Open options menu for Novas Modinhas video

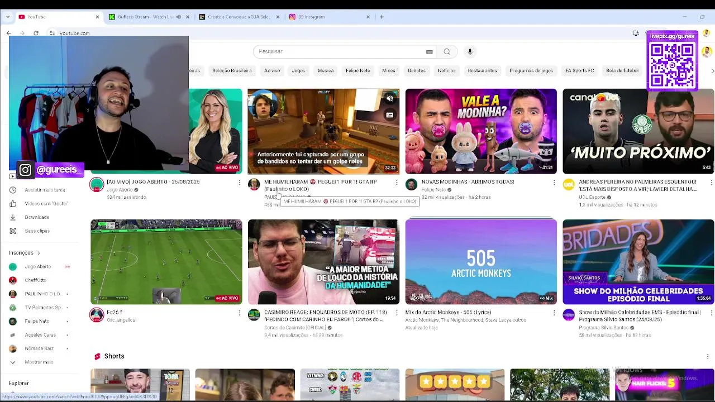pyautogui.click(x=554, y=182)
